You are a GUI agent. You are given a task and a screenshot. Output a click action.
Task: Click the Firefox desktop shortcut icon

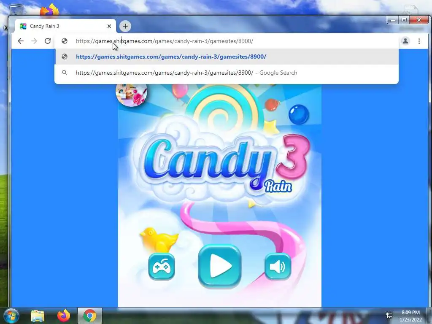pyautogui.click(x=49, y=10)
